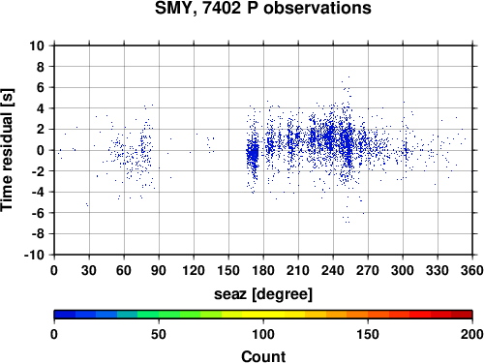Click the x-axis tick label '360'
Viewport: 484px width, 363px height.
point(472,270)
